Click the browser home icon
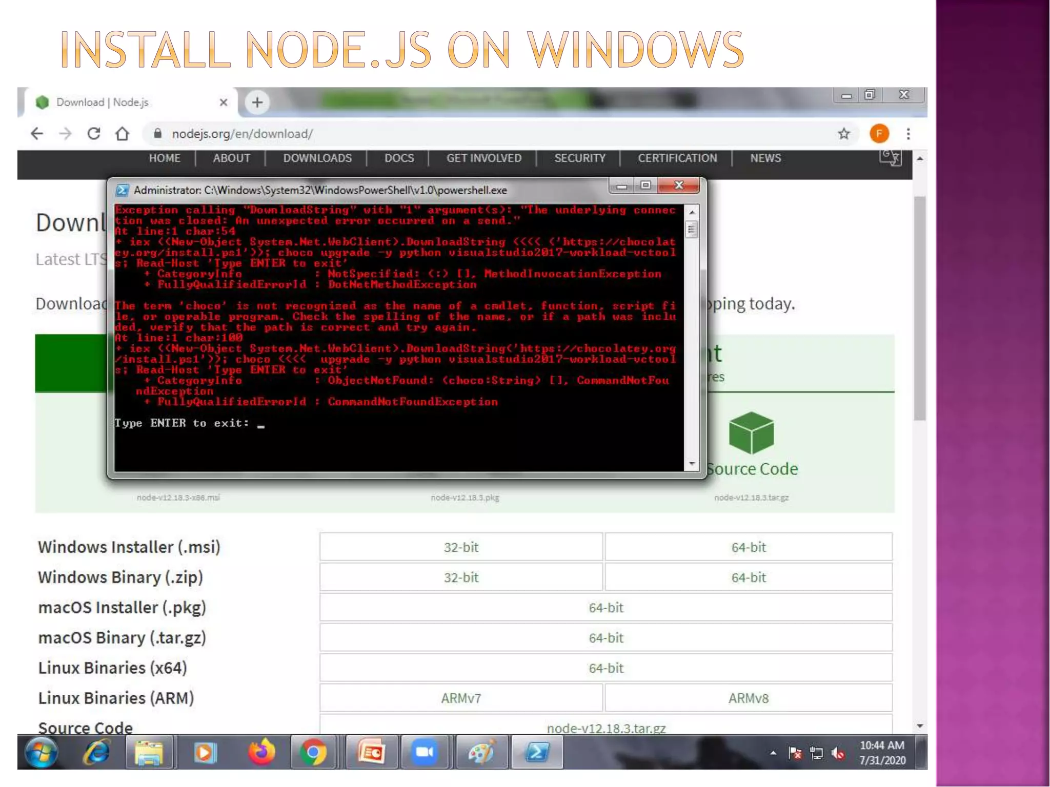 pos(122,134)
